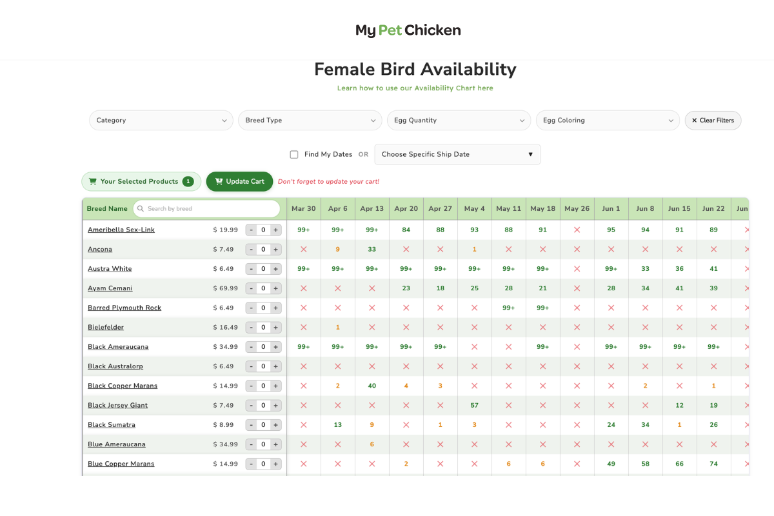Open the Category filter dropdown
Image resolution: width=774 pixels, height=516 pixels.
pos(161,121)
